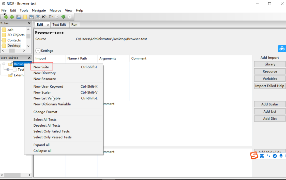Screen dimensions: 286x180
Task: Close the Files panel
Action: coord(29,23)
